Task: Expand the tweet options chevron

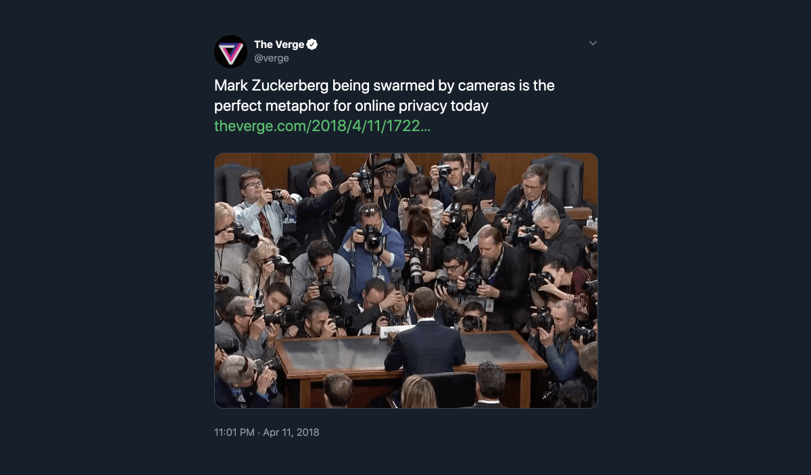Action: pos(593,43)
